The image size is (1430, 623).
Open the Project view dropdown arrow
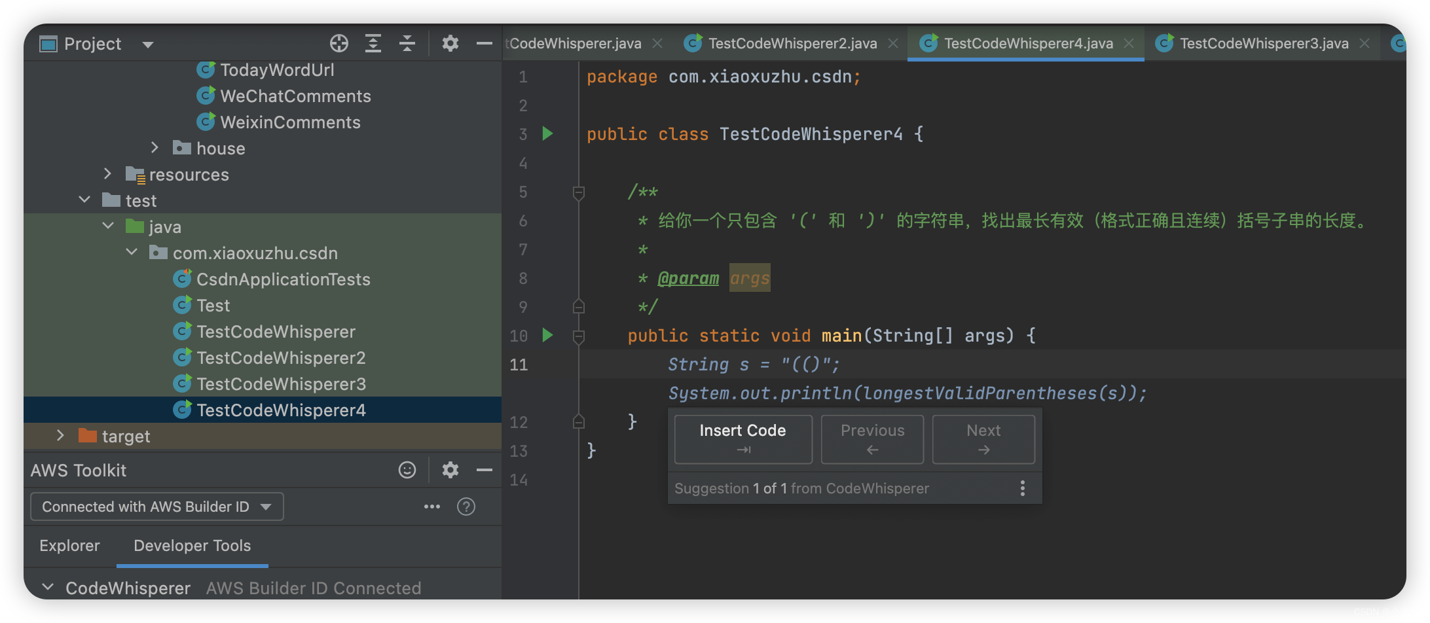coord(148,44)
